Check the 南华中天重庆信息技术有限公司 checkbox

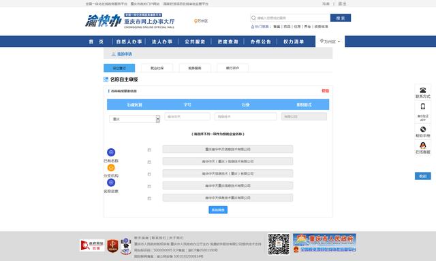tap(149, 186)
